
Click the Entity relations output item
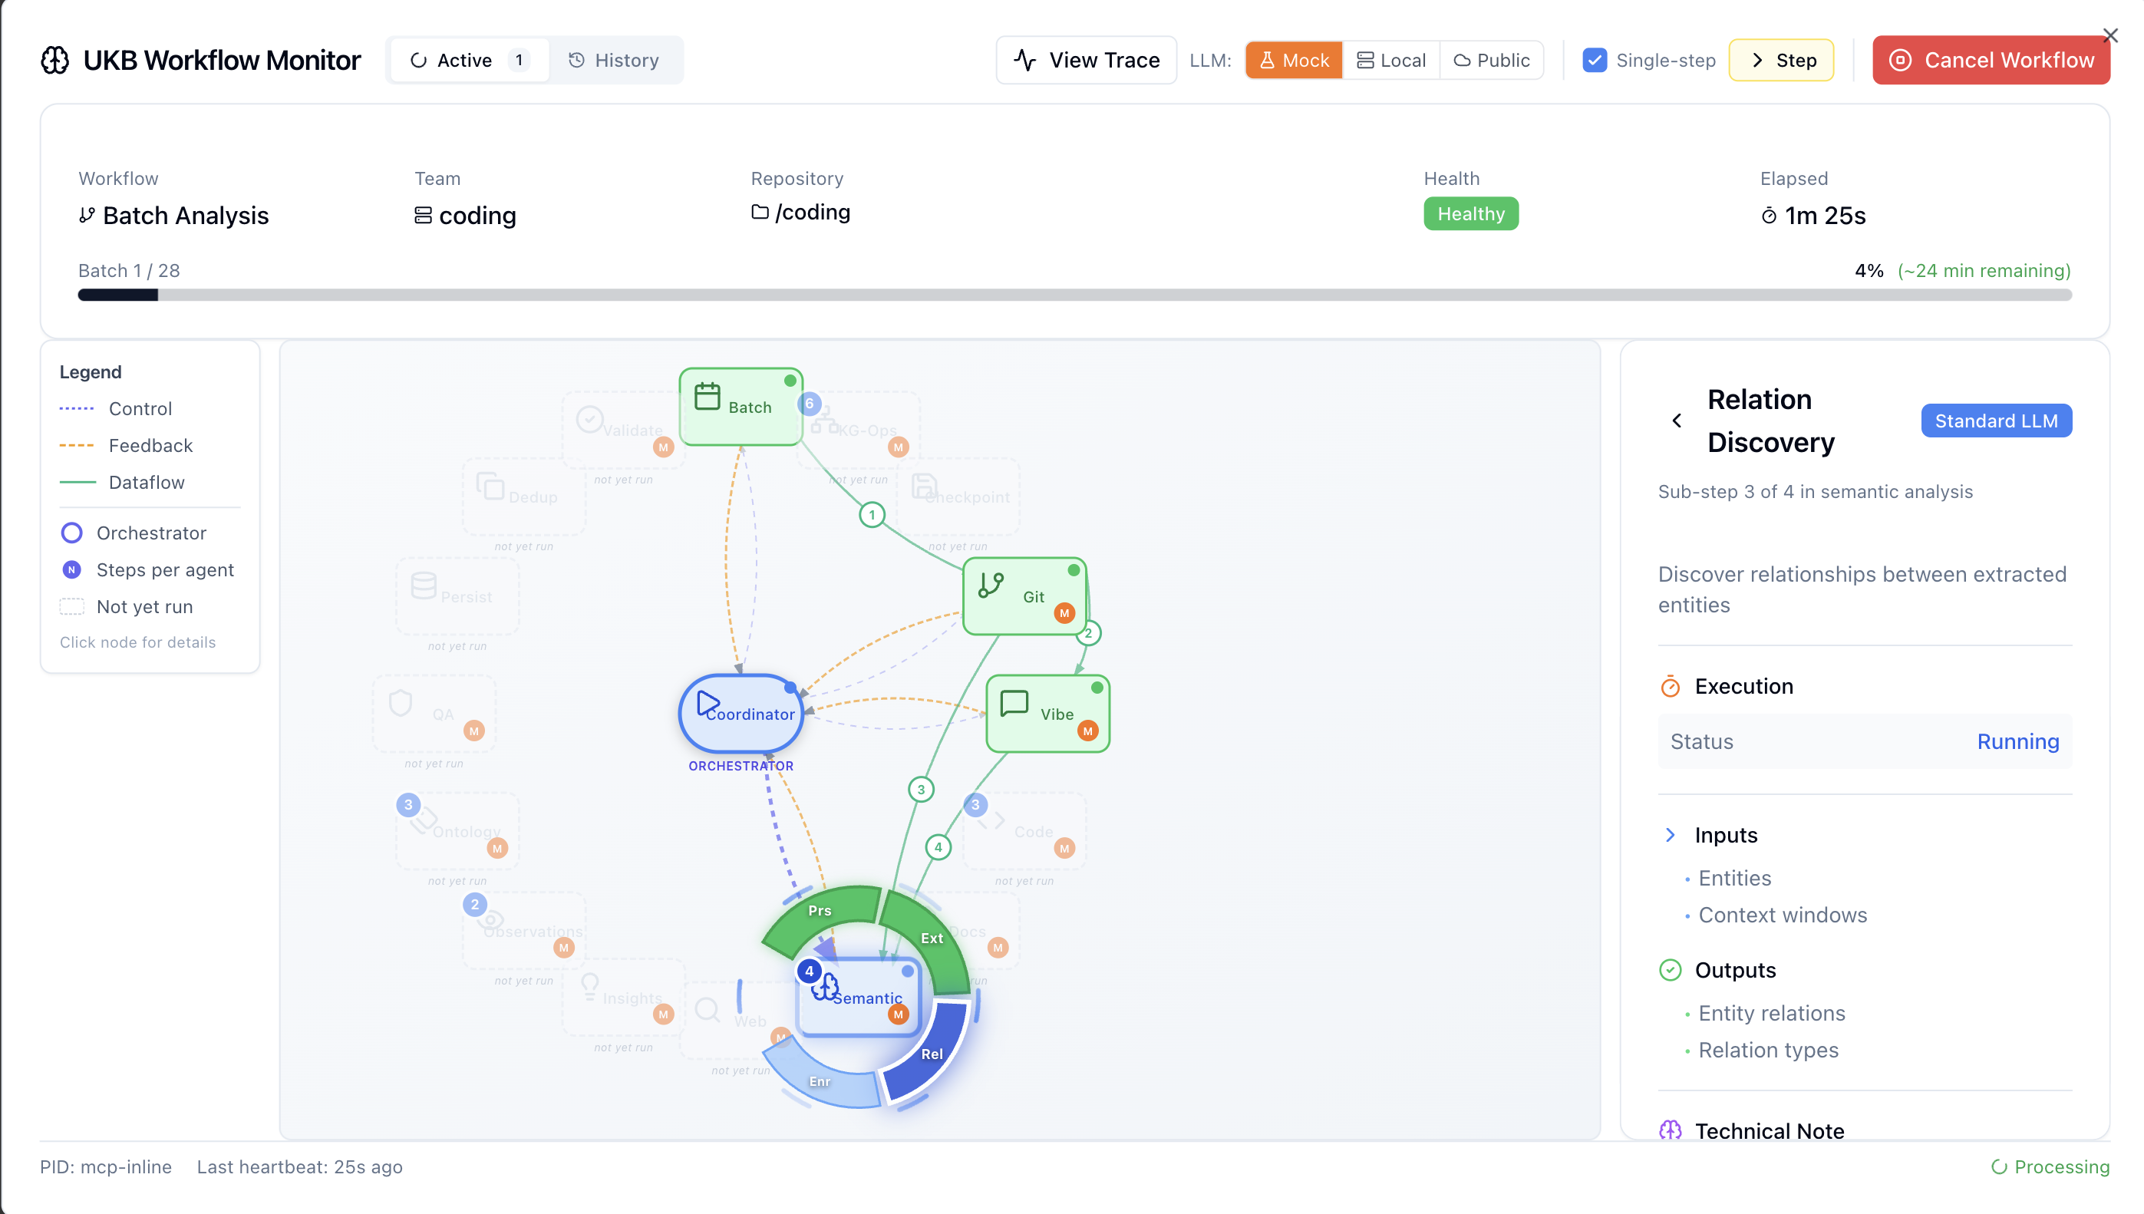(1771, 1013)
